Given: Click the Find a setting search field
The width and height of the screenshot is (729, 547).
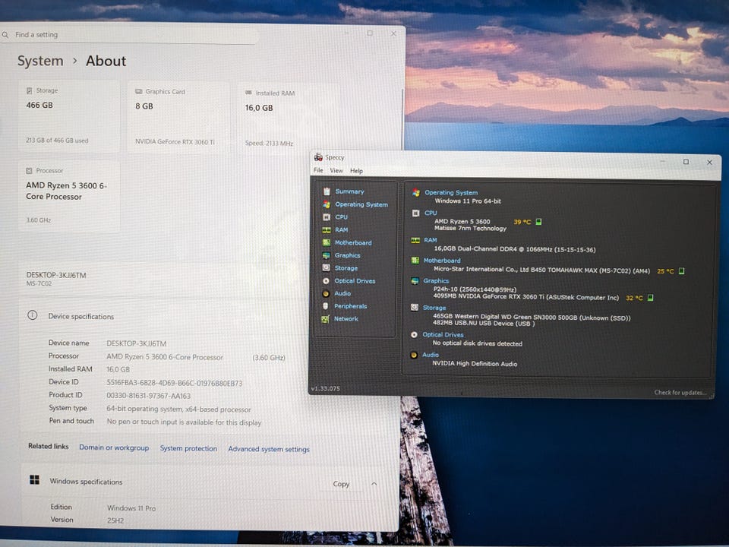Looking at the screenshot, I should (129, 35).
